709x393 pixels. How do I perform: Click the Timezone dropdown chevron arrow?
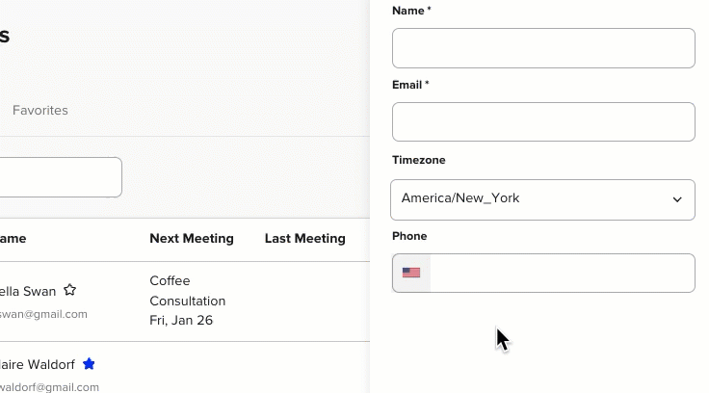[677, 199]
